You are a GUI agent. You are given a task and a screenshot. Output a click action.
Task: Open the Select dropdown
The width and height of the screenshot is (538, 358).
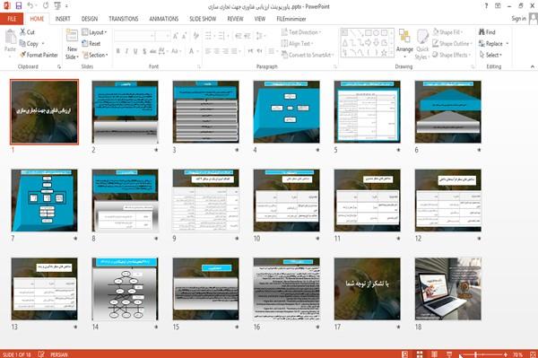(490, 55)
